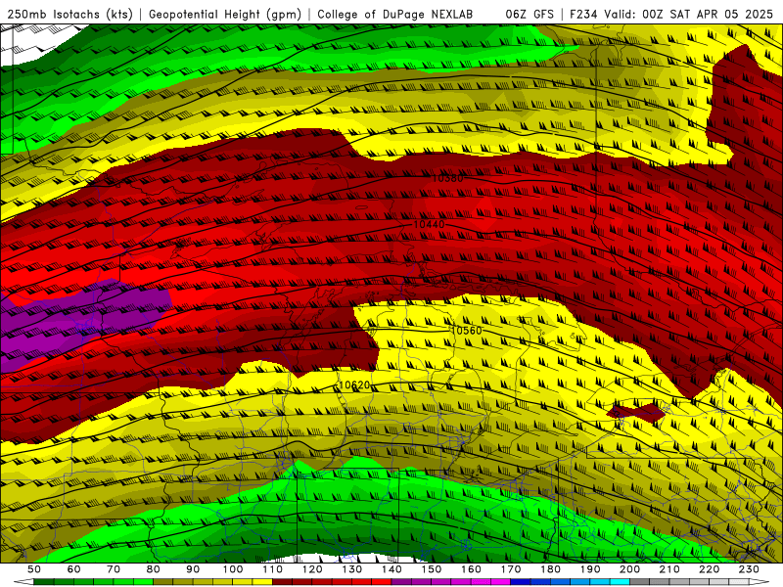Click the 10620 height contour label
The height and width of the screenshot is (587, 783).
pos(354,384)
